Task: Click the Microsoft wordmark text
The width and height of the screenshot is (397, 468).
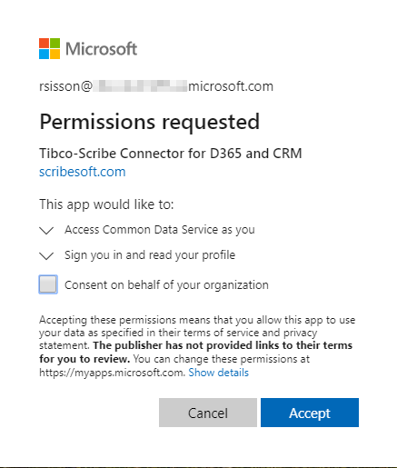Action: [x=101, y=49]
